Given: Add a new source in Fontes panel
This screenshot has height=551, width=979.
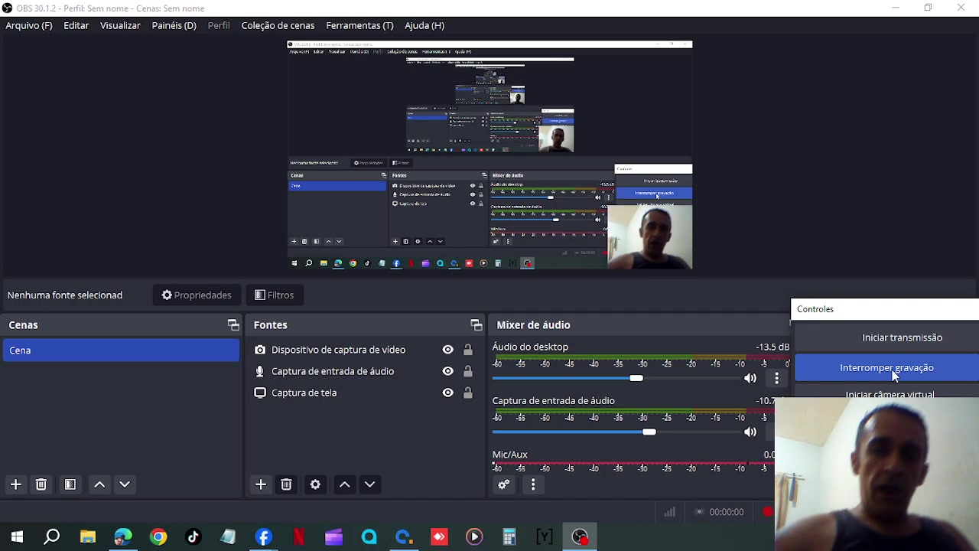Looking at the screenshot, I should [x=261, y=484].
